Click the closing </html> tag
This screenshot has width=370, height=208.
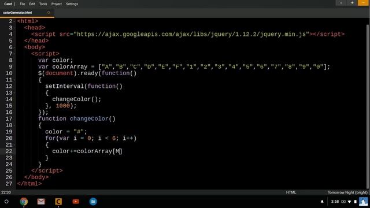(x=29, y=184)
